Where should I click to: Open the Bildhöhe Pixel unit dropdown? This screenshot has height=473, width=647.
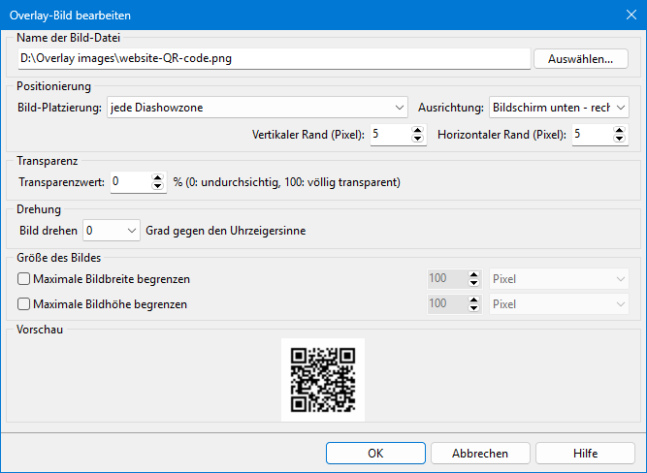[x=559, y=304]
